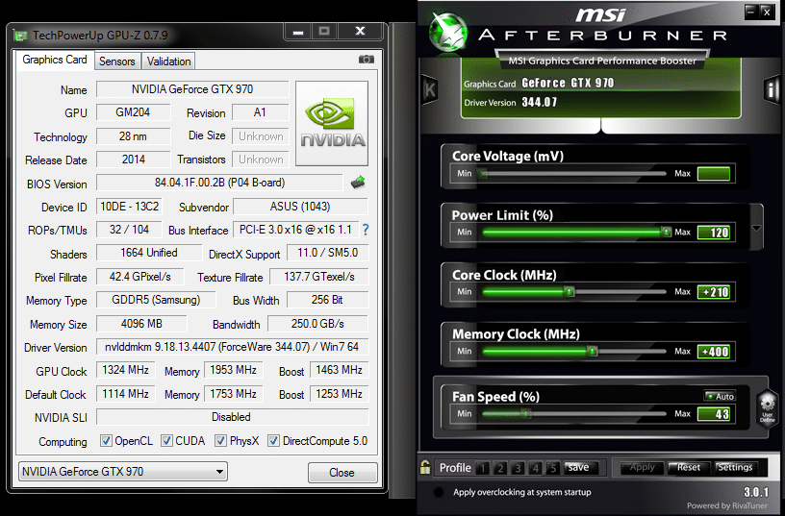This screenshot has width=785, height=516.
Task: Click the Afterburner green logo emblem
Action: pyautogui.click(x=448, y=31)
